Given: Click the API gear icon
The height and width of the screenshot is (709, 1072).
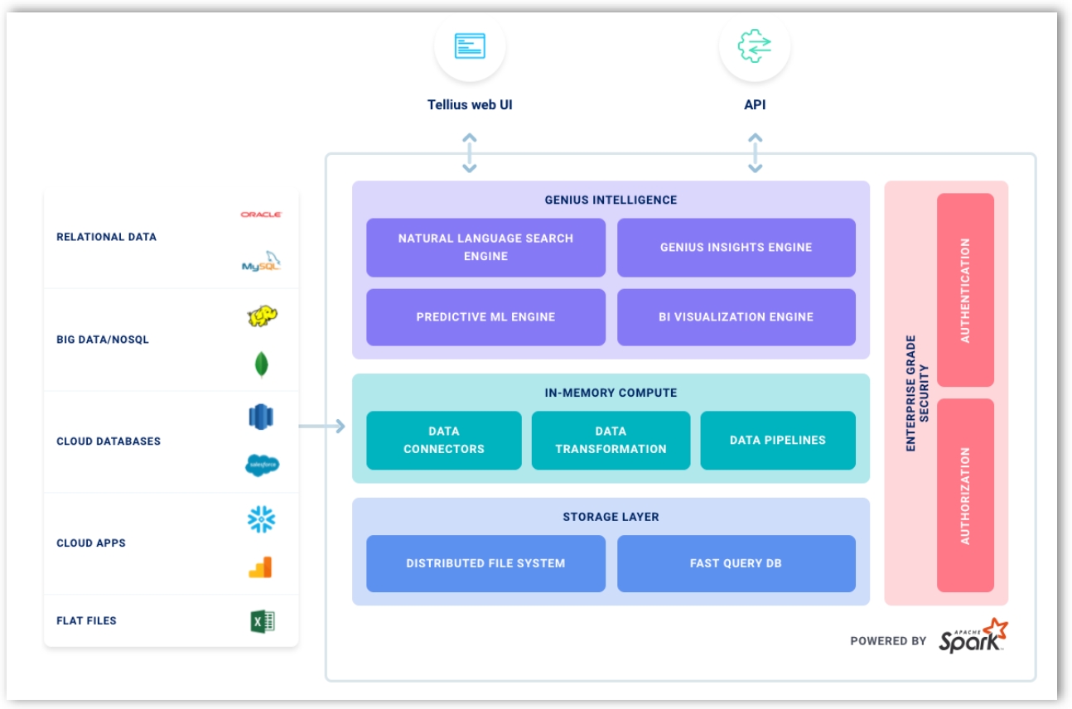Looking at the screenshot, I should pos(754,46).
